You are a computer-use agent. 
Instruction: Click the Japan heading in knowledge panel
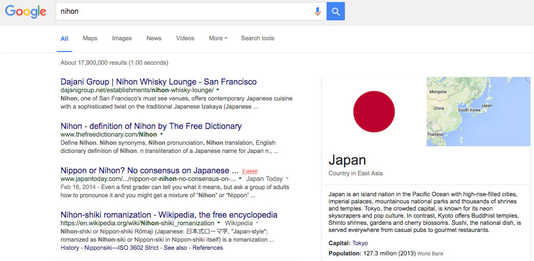[347, 160]
